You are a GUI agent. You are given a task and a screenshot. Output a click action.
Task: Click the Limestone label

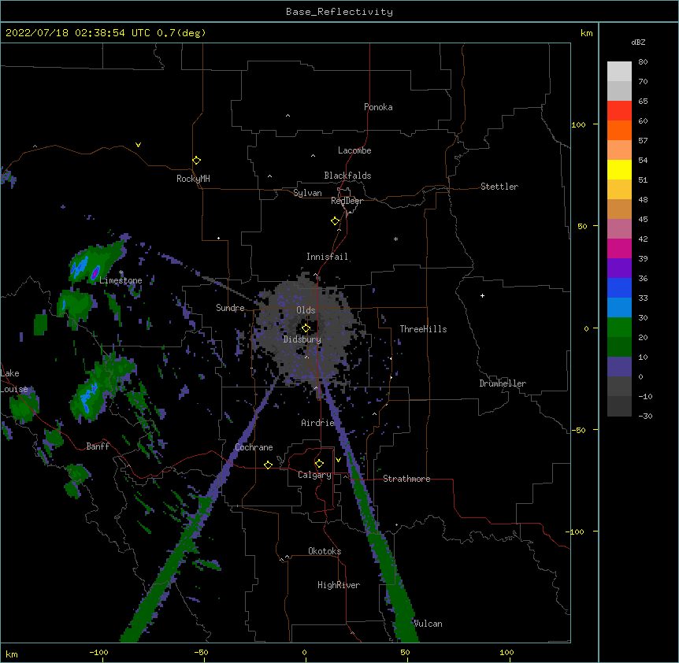click(121, 280)
